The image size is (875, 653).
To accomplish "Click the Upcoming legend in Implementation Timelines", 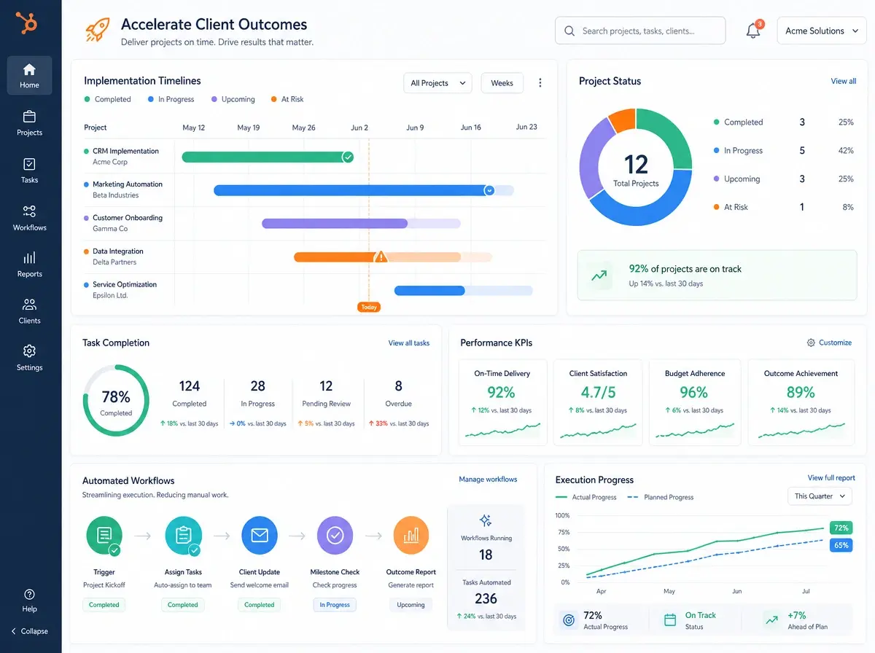I will pyautogui.click(x=233, y=99).
